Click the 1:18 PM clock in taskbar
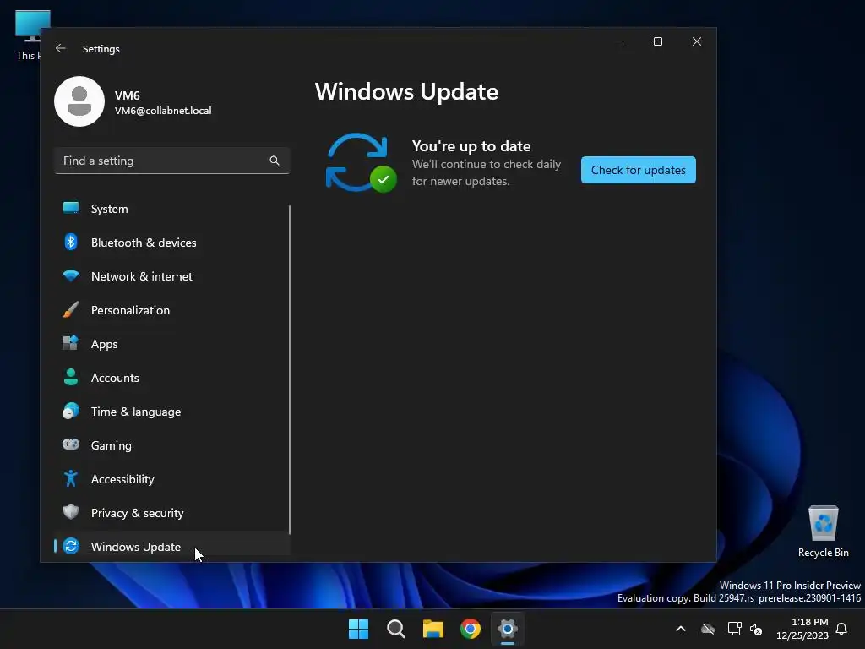The height and width of the screenshot is (649, 865). (x=809, y=622)
